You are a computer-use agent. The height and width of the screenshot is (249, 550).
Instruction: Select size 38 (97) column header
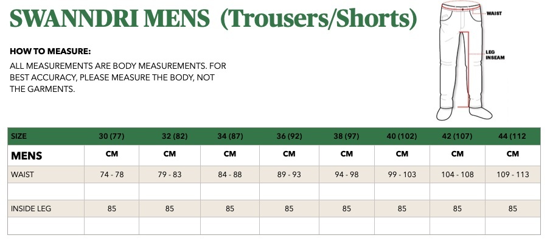346,136
